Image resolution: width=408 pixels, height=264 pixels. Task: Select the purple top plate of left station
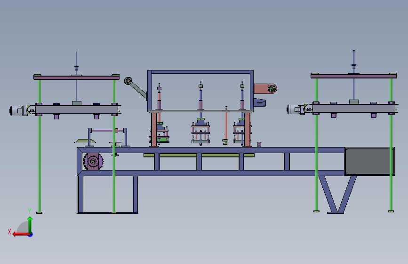point(77,78)
